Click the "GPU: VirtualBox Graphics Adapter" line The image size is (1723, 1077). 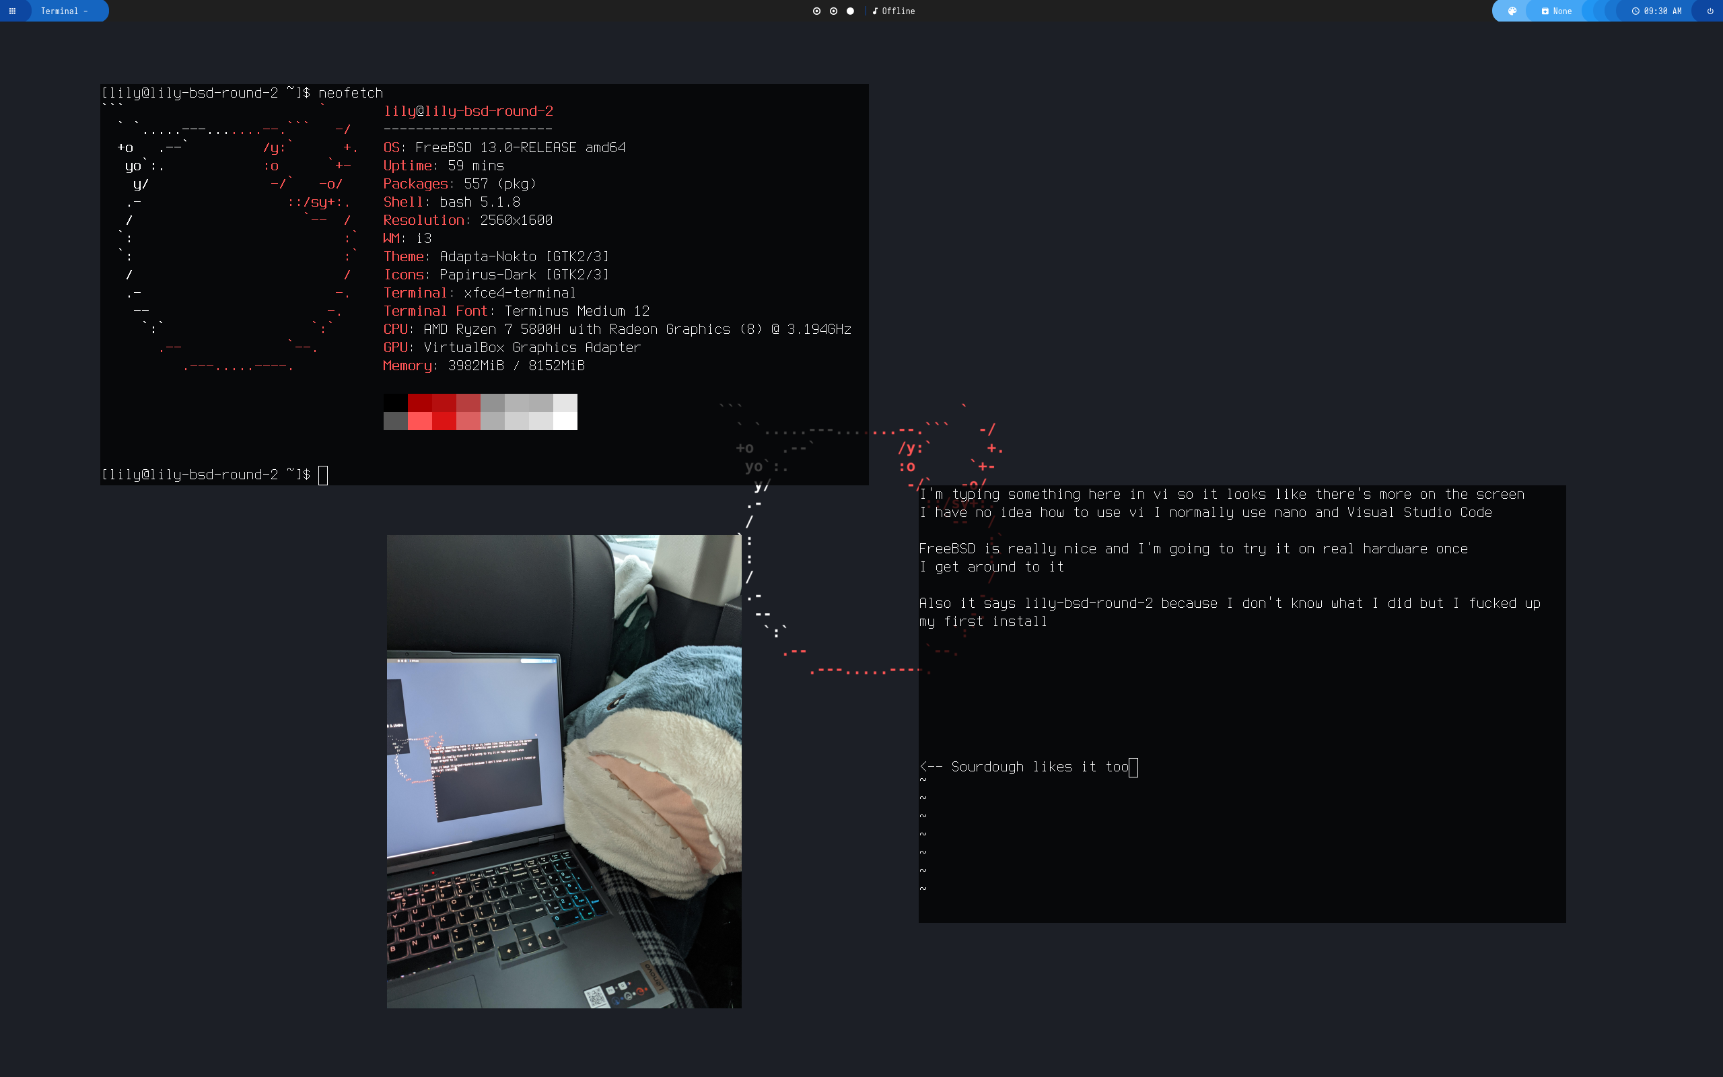(512, 347)
